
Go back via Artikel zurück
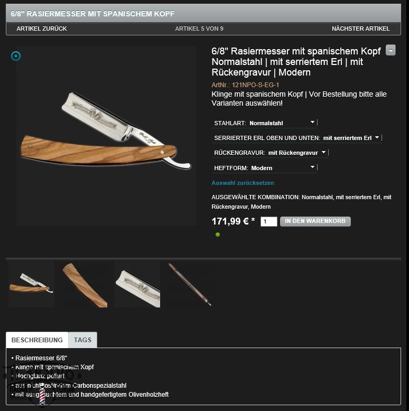[41, 29]
